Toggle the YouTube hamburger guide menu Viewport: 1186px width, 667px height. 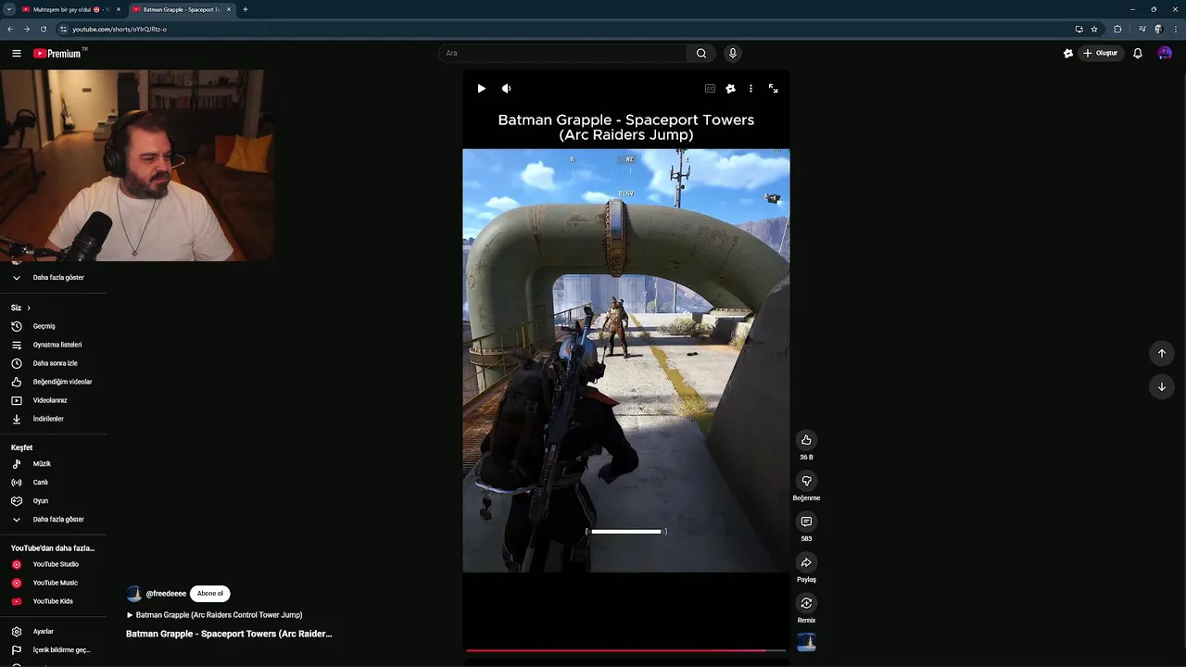(16, 54)
